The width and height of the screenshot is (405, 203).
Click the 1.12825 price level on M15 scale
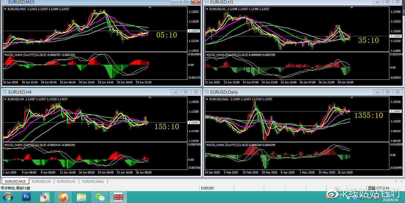click(193, 12)
